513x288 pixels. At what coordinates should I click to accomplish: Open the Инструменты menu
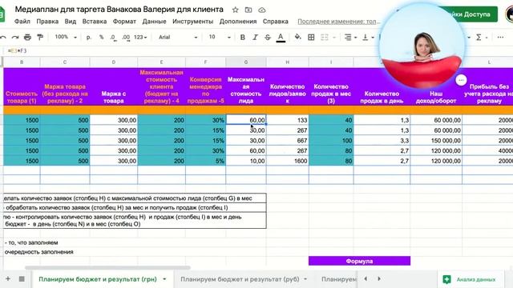point(192,22)
